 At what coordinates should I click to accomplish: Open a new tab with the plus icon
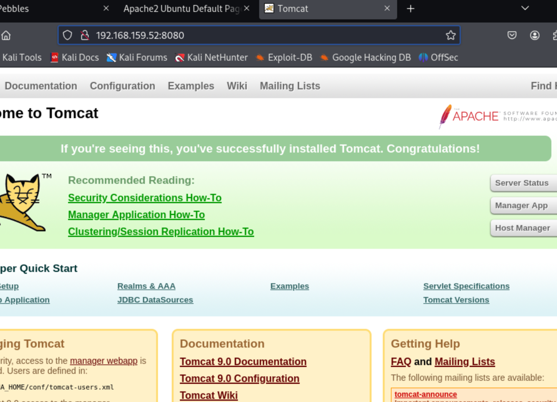pos(411,9)
